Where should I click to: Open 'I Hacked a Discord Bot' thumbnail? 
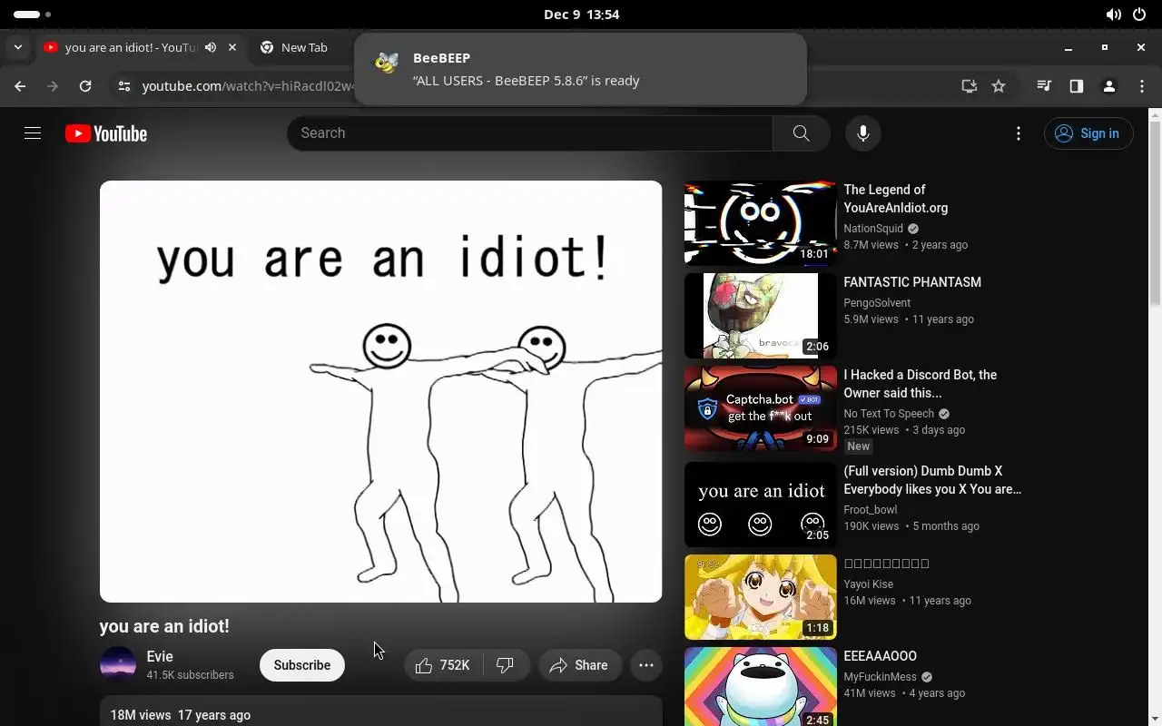(760, 408)
